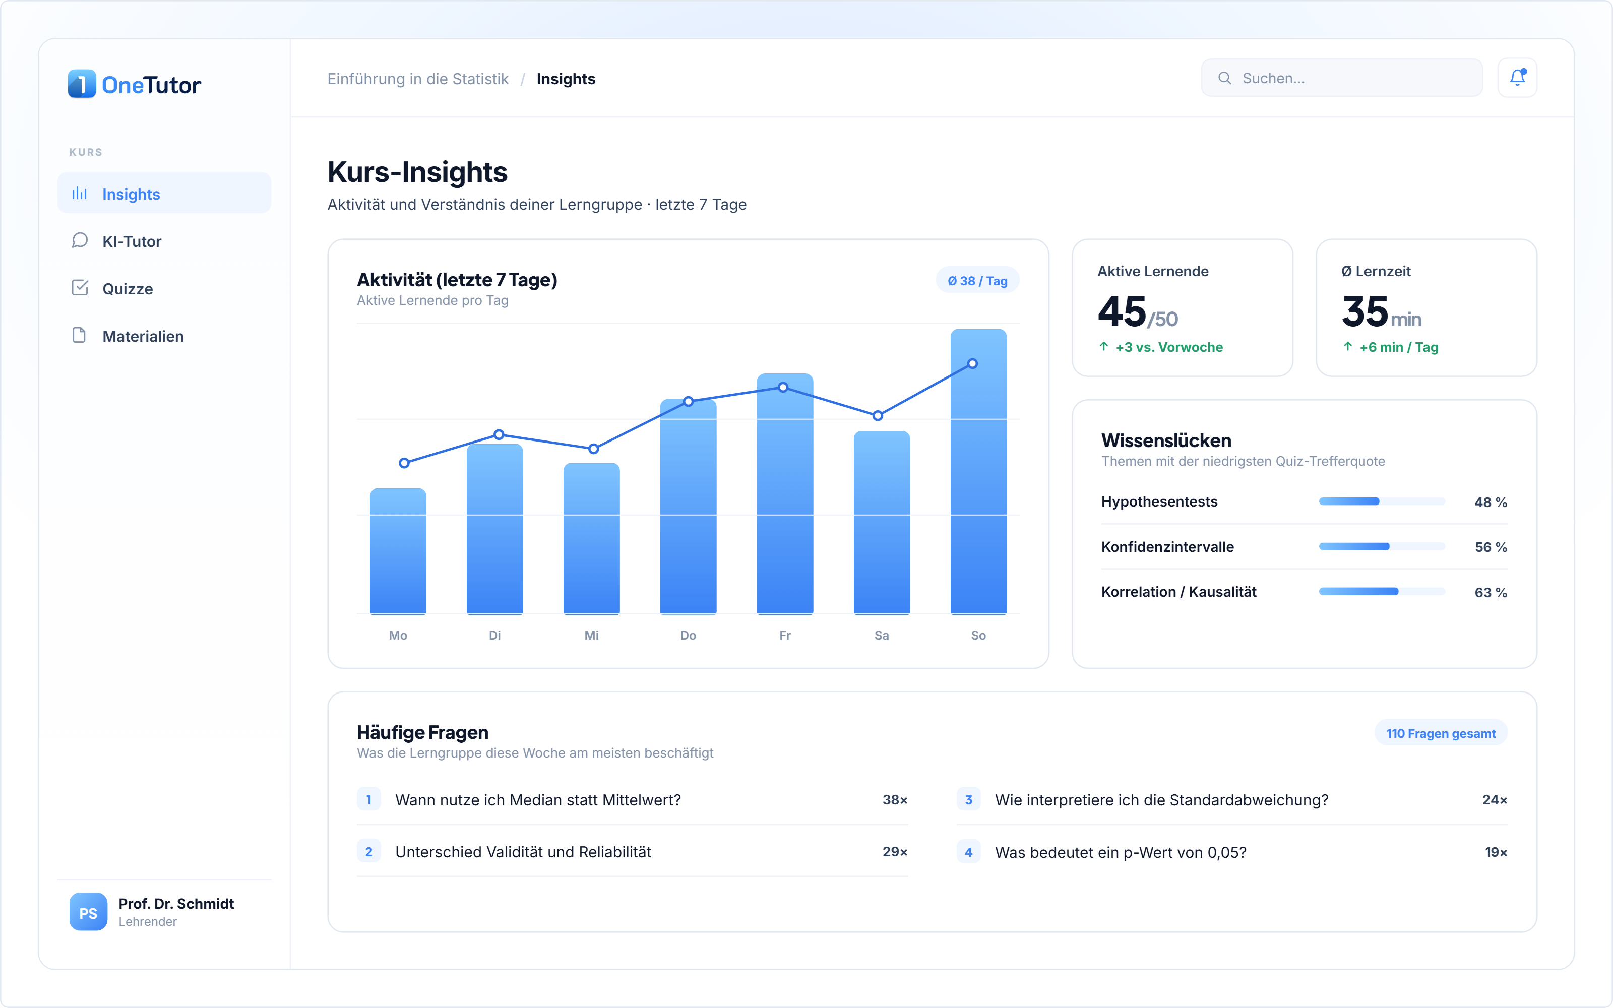Click the number 3 rank badge
1613x1008 pixels.
(x=968, y=799)
